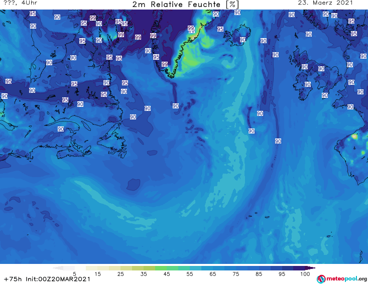
Task: Select the title '2m Relative Feuchte [%]'
Action: click(x=186, y=5)
